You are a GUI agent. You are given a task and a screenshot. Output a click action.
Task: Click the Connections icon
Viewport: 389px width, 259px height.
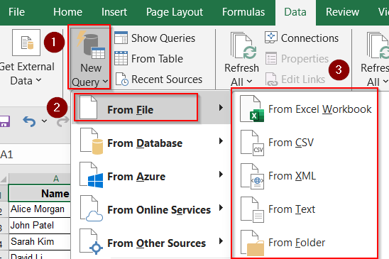tap(271, 38)
